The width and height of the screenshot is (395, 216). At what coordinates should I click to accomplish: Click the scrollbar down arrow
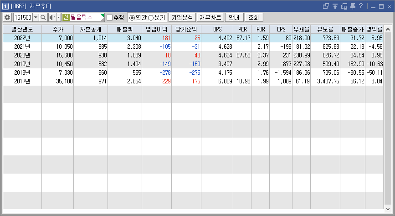click(388, 209)
